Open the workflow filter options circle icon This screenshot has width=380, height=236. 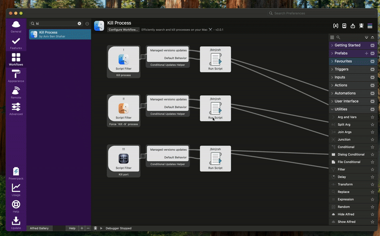tap(87, 24)
